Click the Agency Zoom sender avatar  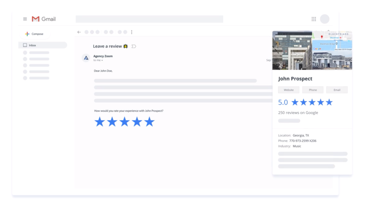(86, 58)
